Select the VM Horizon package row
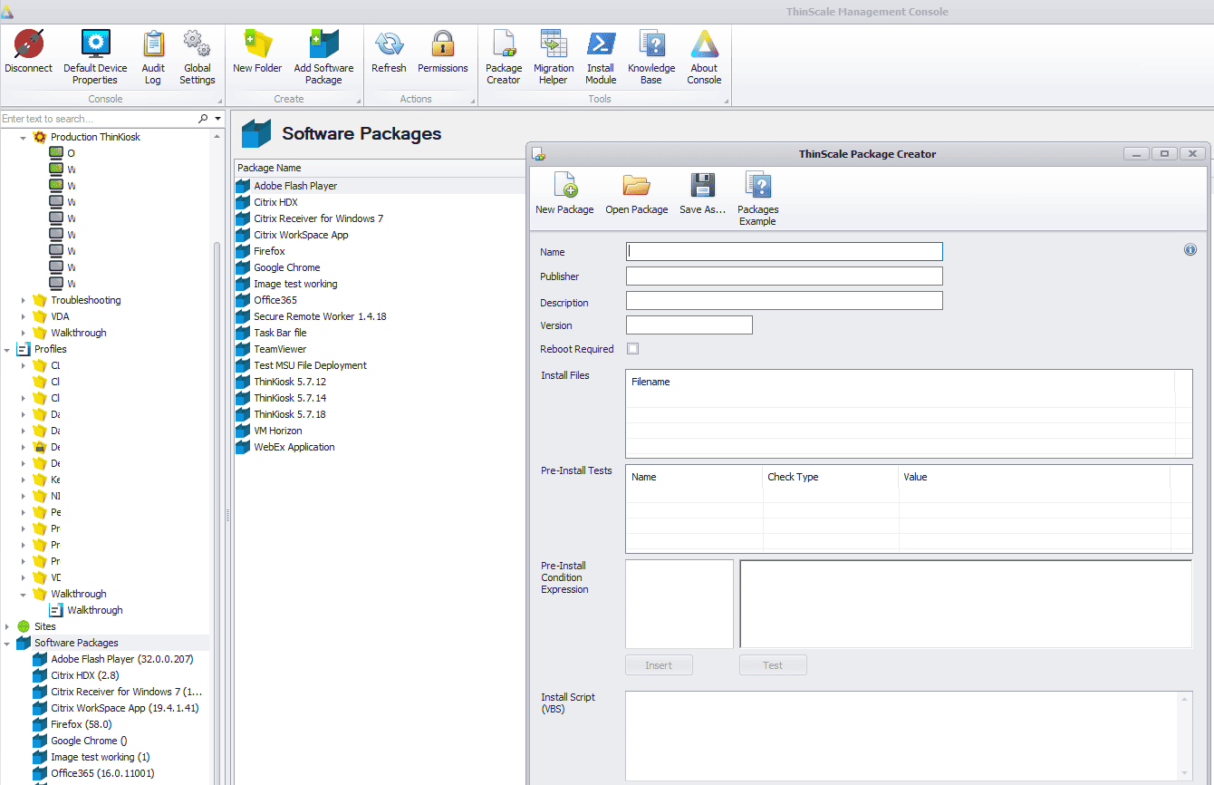 (380, 431)
